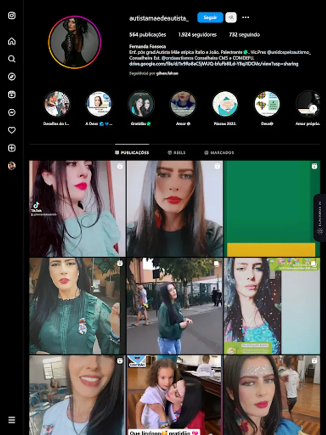Switch to the REELS tab
This screenshot has width=326, height=435.
point(177,153)
